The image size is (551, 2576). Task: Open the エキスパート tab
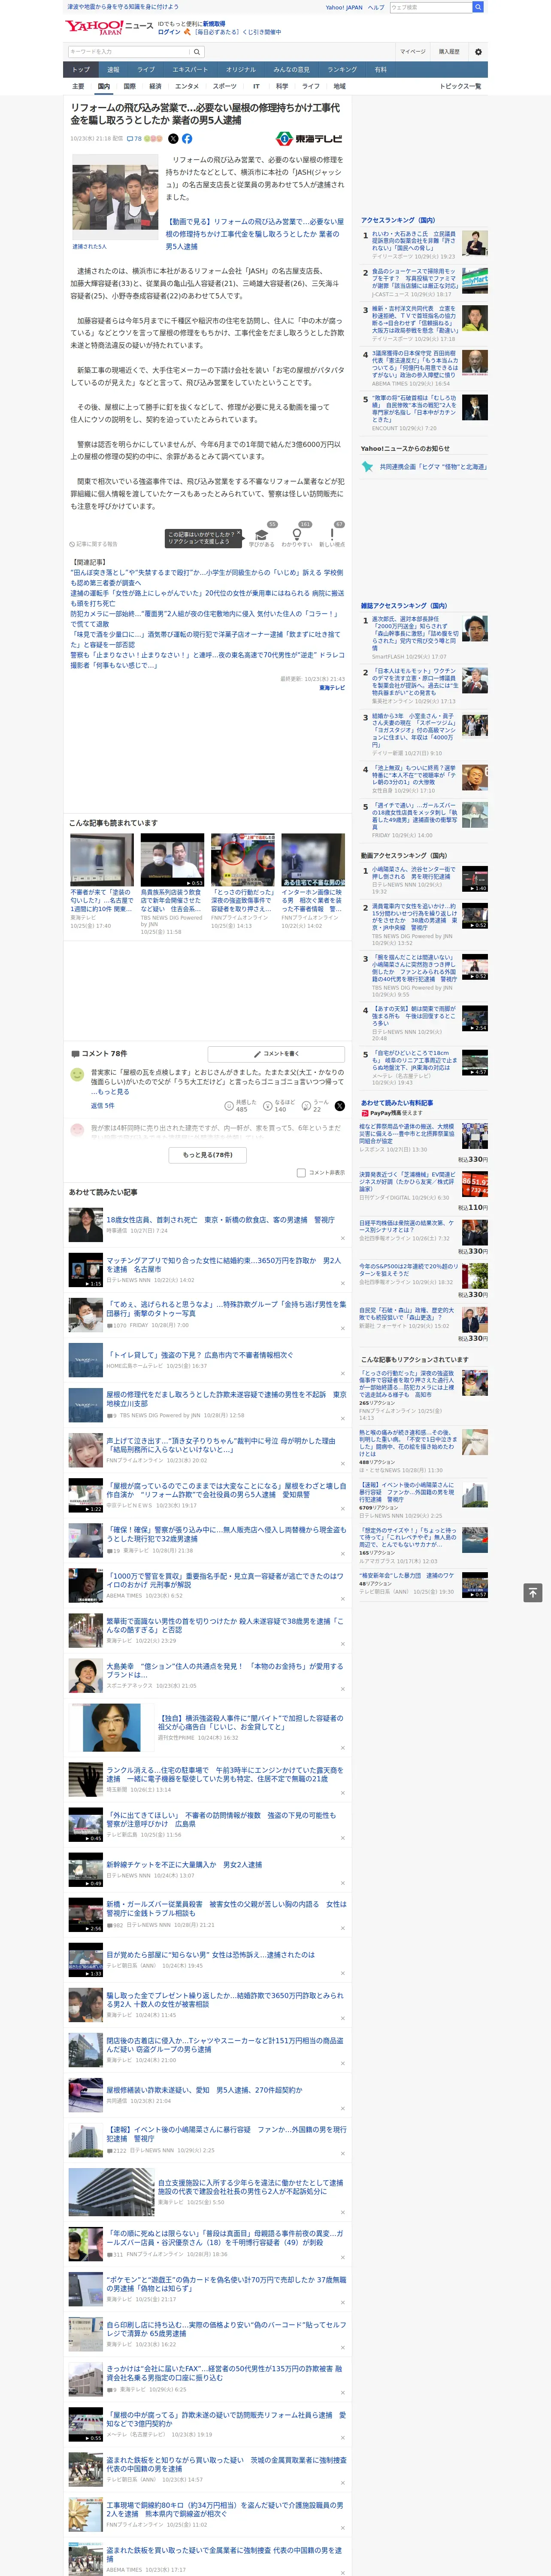click(190, 70)
